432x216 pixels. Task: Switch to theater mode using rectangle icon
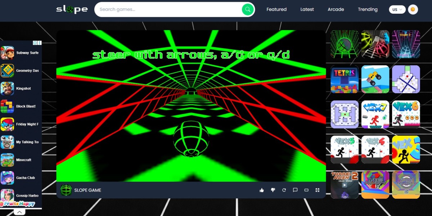point(306,190)
